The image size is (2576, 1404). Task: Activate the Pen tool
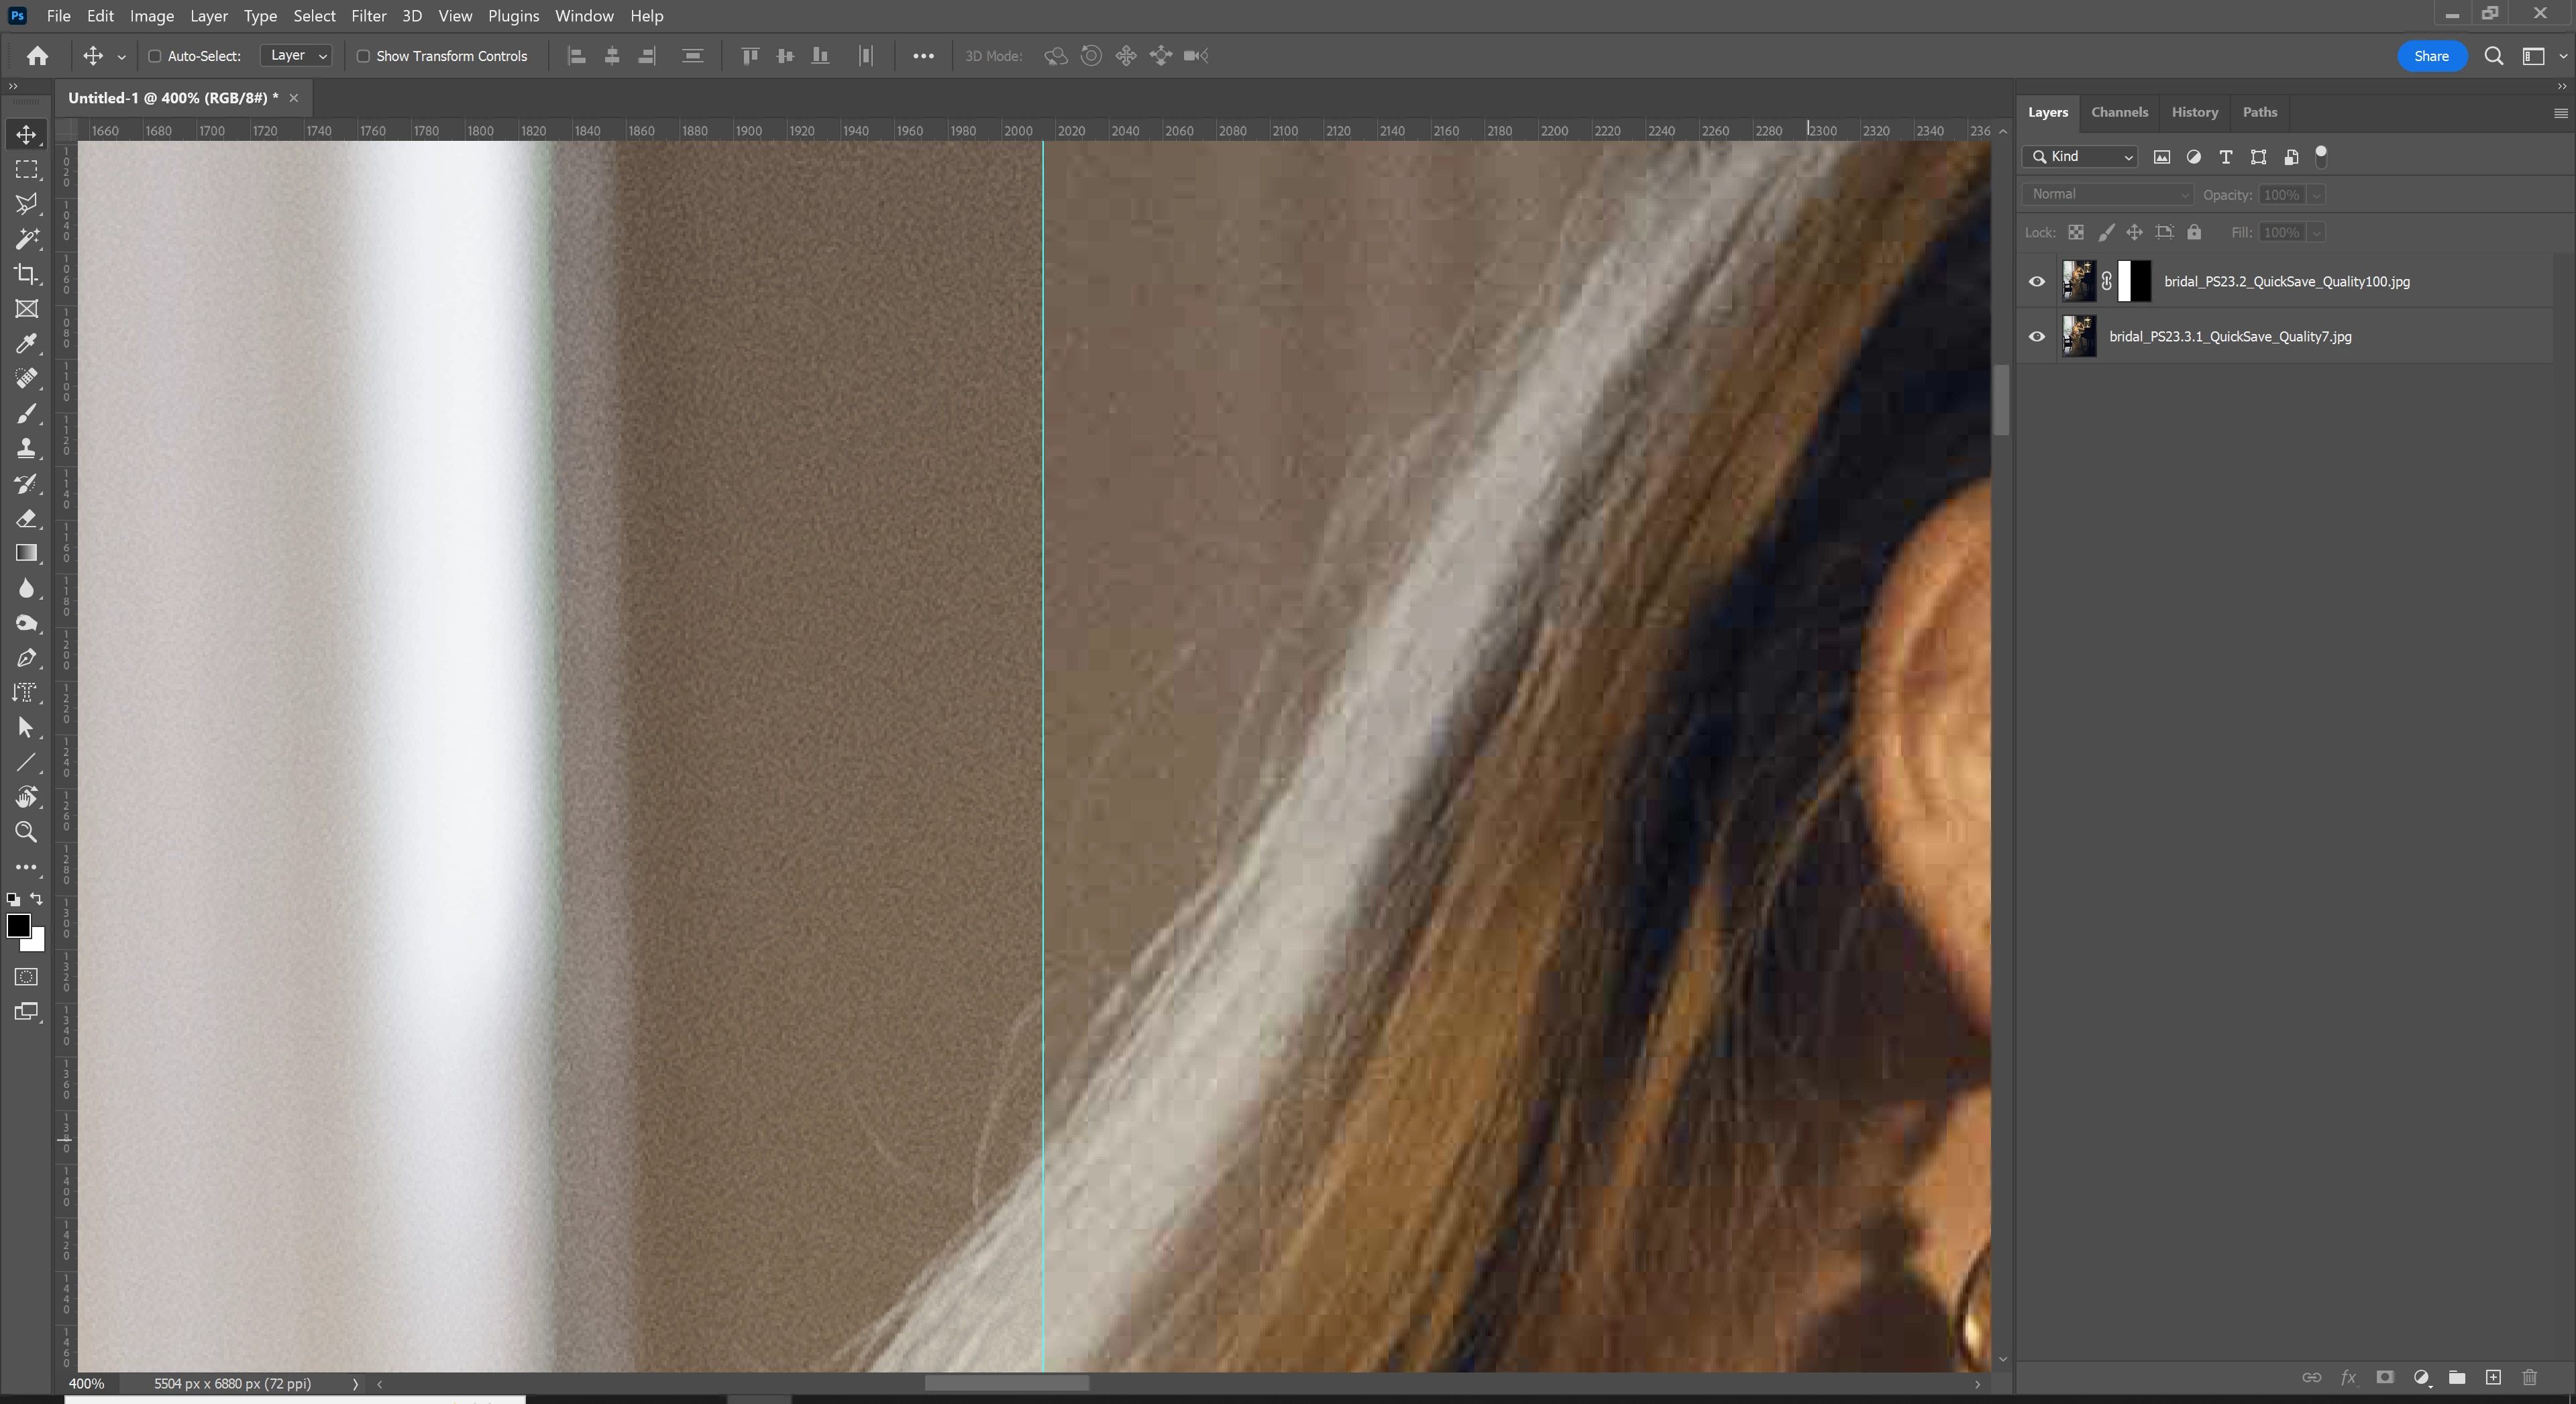tap(27, 658)
